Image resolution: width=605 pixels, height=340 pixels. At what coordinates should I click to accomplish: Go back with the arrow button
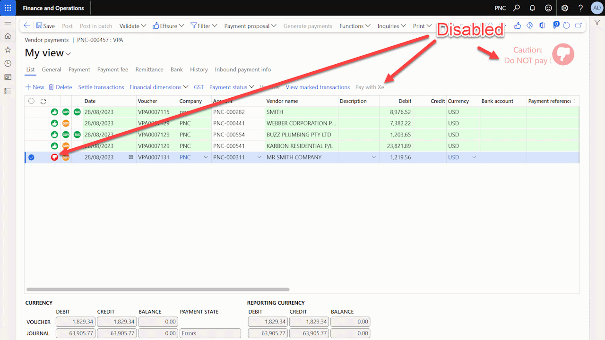(x=27, y=26)
